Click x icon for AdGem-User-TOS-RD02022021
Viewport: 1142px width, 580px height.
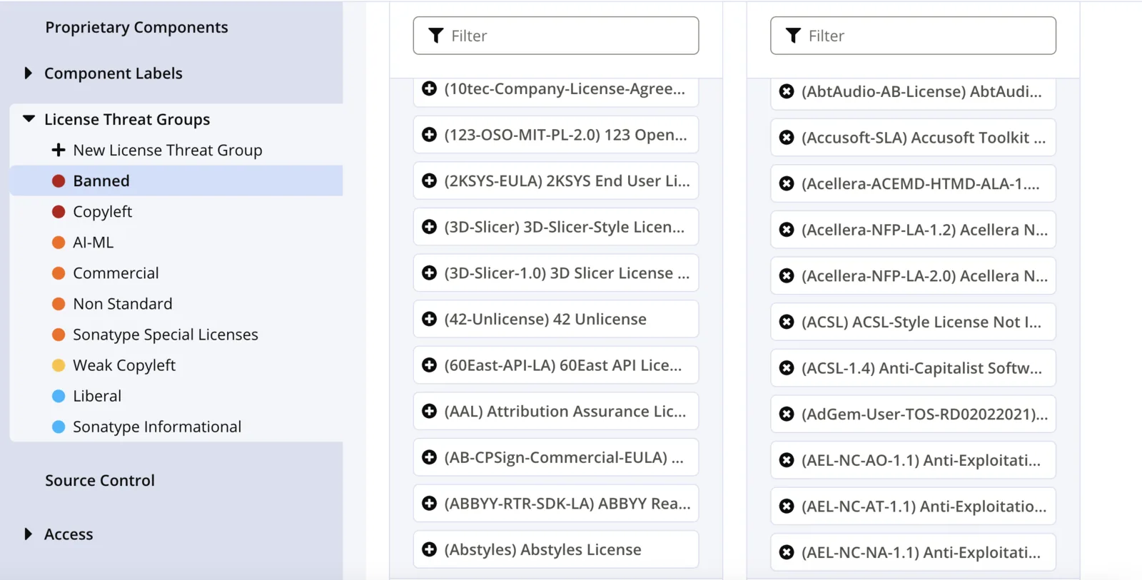pos(787,414)
